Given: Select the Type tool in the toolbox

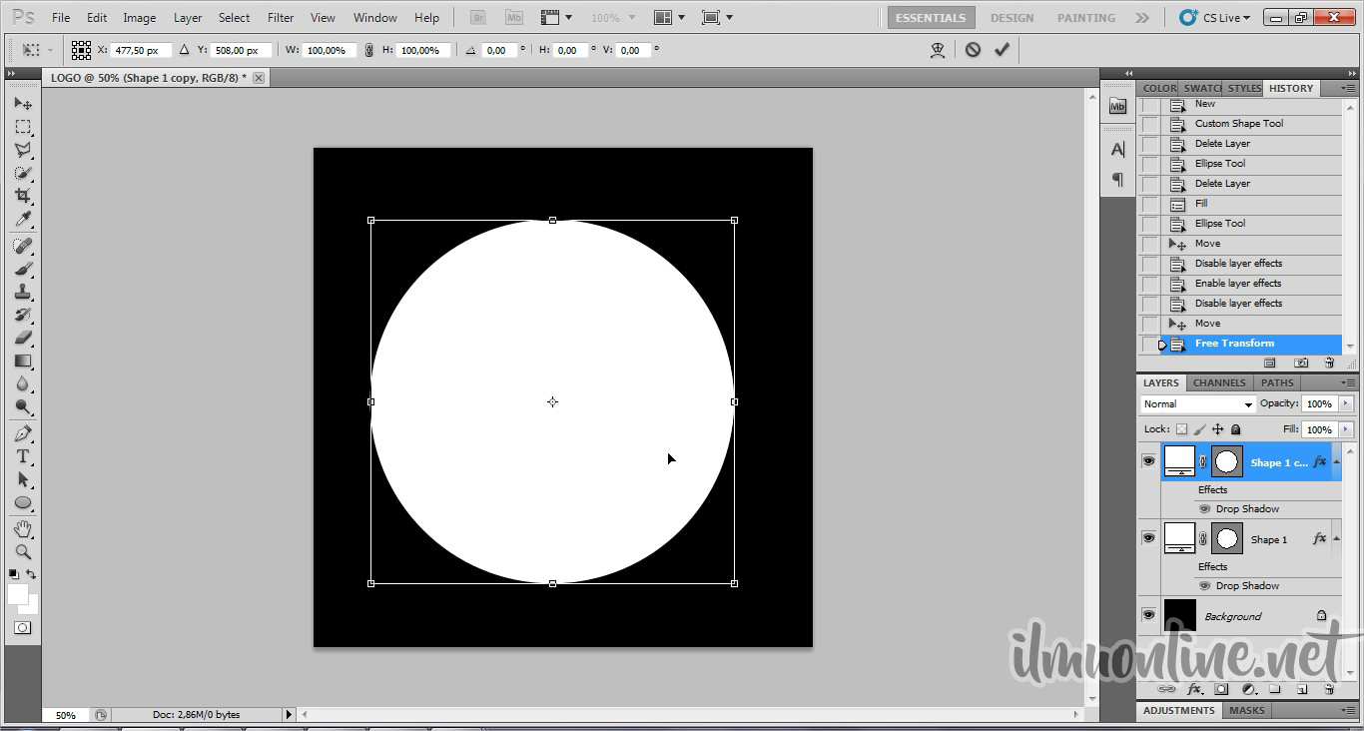Looking at the screenshot, I should coord(22,456).
